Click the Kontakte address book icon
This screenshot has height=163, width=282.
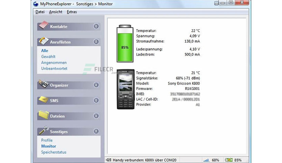click(x=44, y=25)
